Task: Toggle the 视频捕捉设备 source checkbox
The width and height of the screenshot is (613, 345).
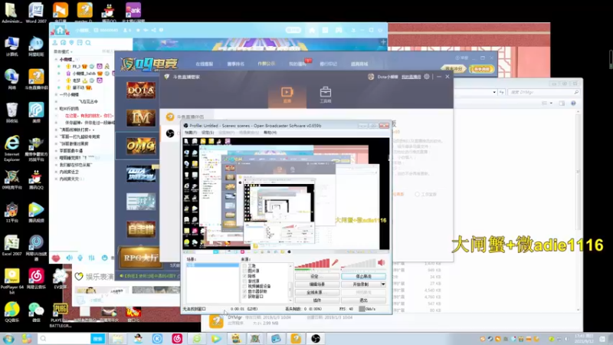Action: [244, 286]
